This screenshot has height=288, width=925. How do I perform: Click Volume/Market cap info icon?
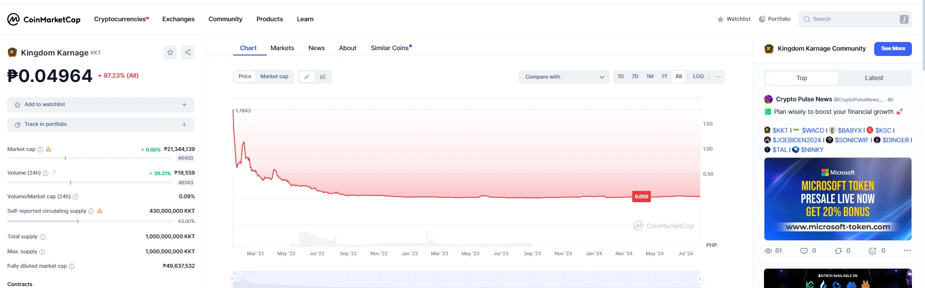coord(75,197)
